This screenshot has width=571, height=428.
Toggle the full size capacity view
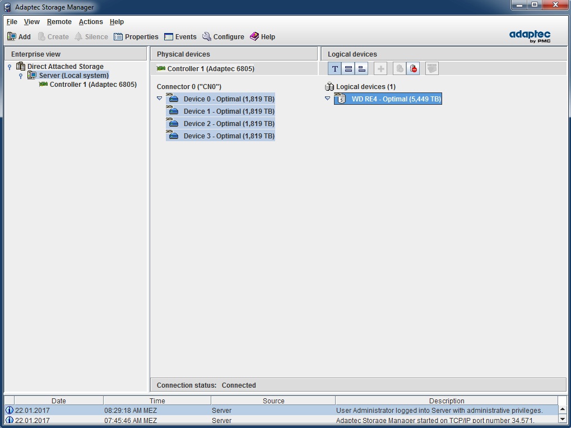coord(348,68)
